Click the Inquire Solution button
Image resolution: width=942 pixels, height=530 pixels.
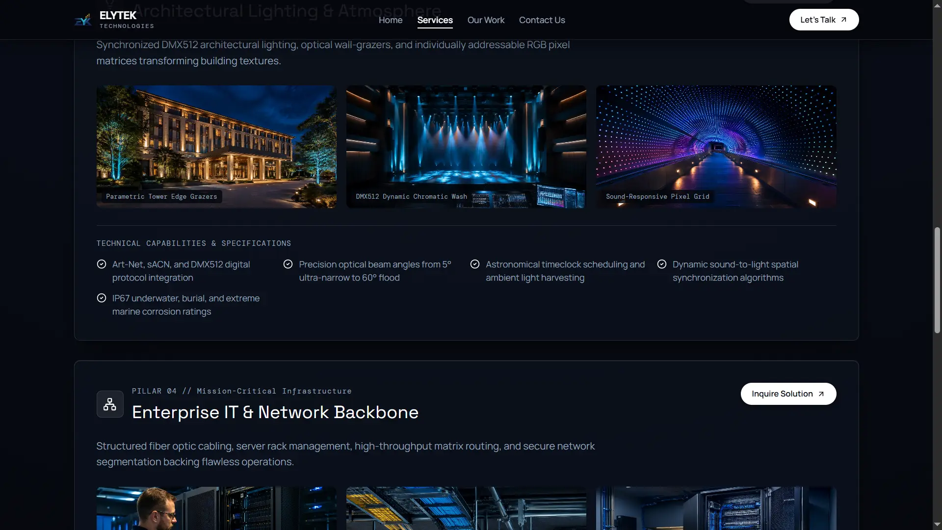(788, 394)
